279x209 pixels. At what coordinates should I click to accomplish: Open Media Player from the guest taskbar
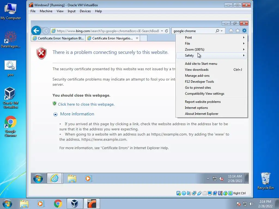point(88,179)
